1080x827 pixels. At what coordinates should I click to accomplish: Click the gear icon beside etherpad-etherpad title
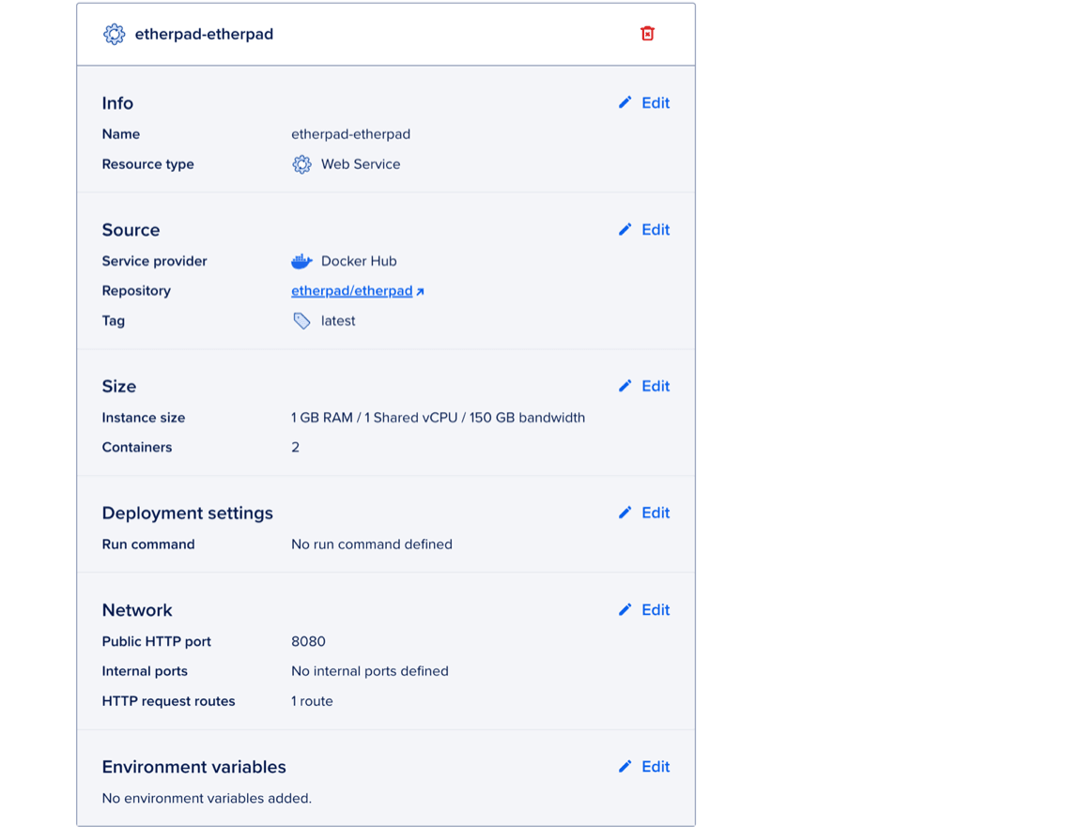click(114, 34)
